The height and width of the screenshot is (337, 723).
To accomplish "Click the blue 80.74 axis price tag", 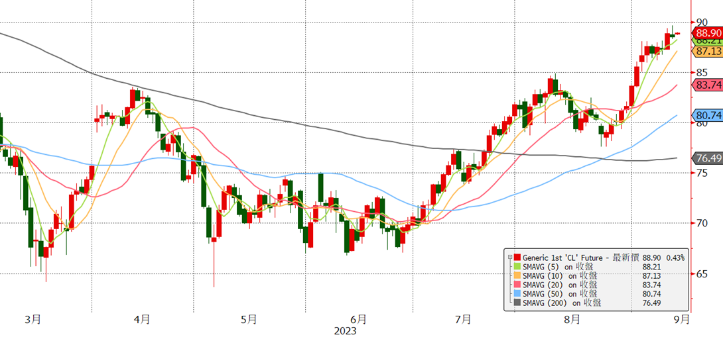I will pyautogui.click(x=707, y=115).
